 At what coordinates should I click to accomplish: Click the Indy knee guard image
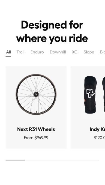(93, 94)
